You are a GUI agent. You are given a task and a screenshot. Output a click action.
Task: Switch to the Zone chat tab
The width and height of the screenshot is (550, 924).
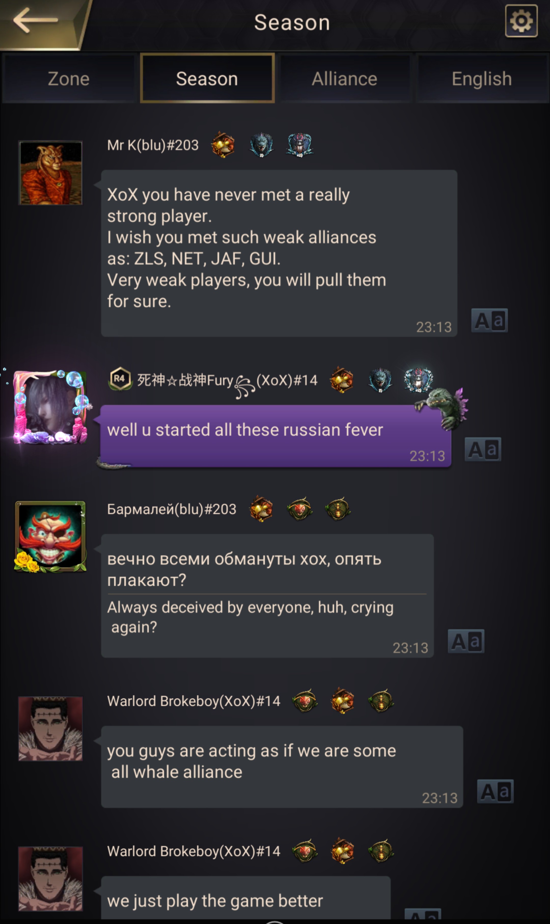click(68, 79)
